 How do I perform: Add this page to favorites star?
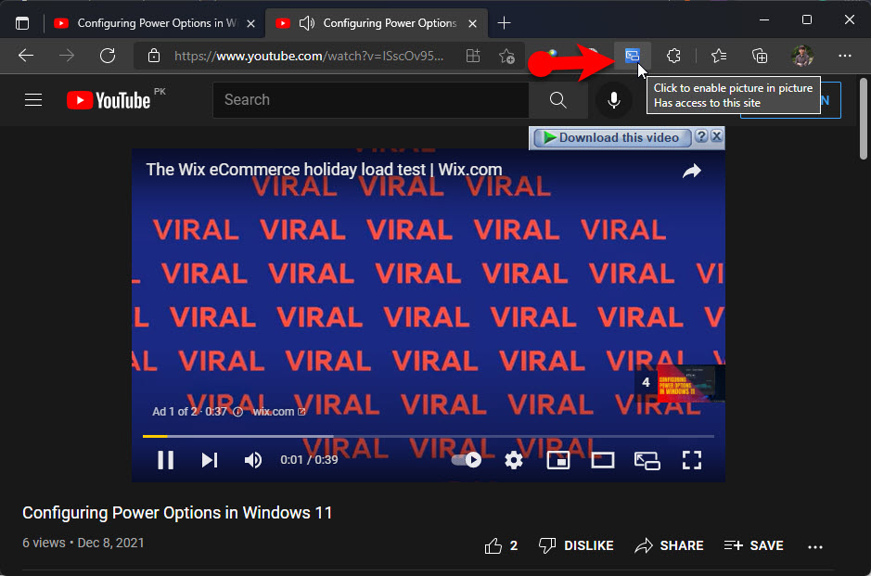tap(506, 56)
